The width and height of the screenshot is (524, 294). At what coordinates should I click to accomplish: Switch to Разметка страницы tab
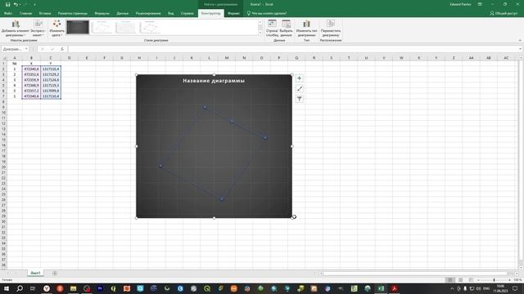pyautogui.click(x=73, y=13)
